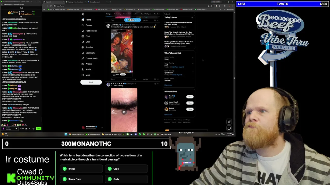Open Spotify from the taskbar
Viewport: 330px width, 185px height.
[140, 134]
